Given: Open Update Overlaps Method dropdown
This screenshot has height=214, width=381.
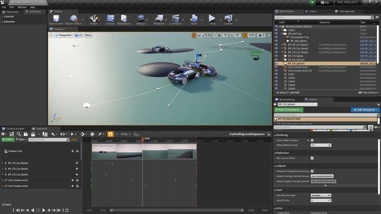Looking at the screenshot, I should 322,176.
